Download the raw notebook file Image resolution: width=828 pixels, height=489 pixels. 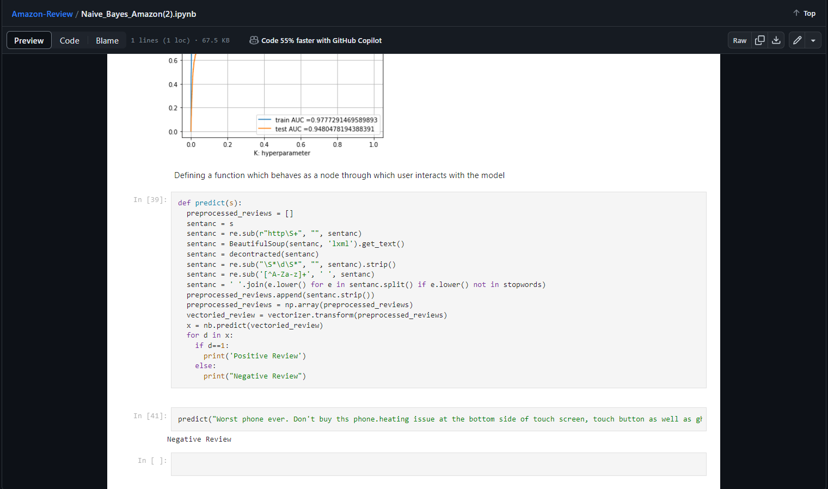776,40
